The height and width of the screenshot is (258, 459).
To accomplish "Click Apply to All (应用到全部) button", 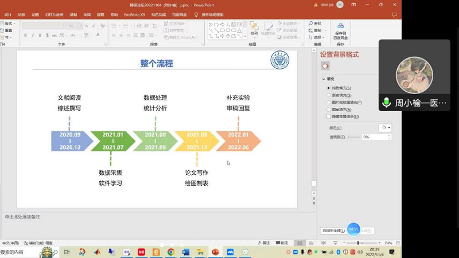I will [x=333, y=230].
